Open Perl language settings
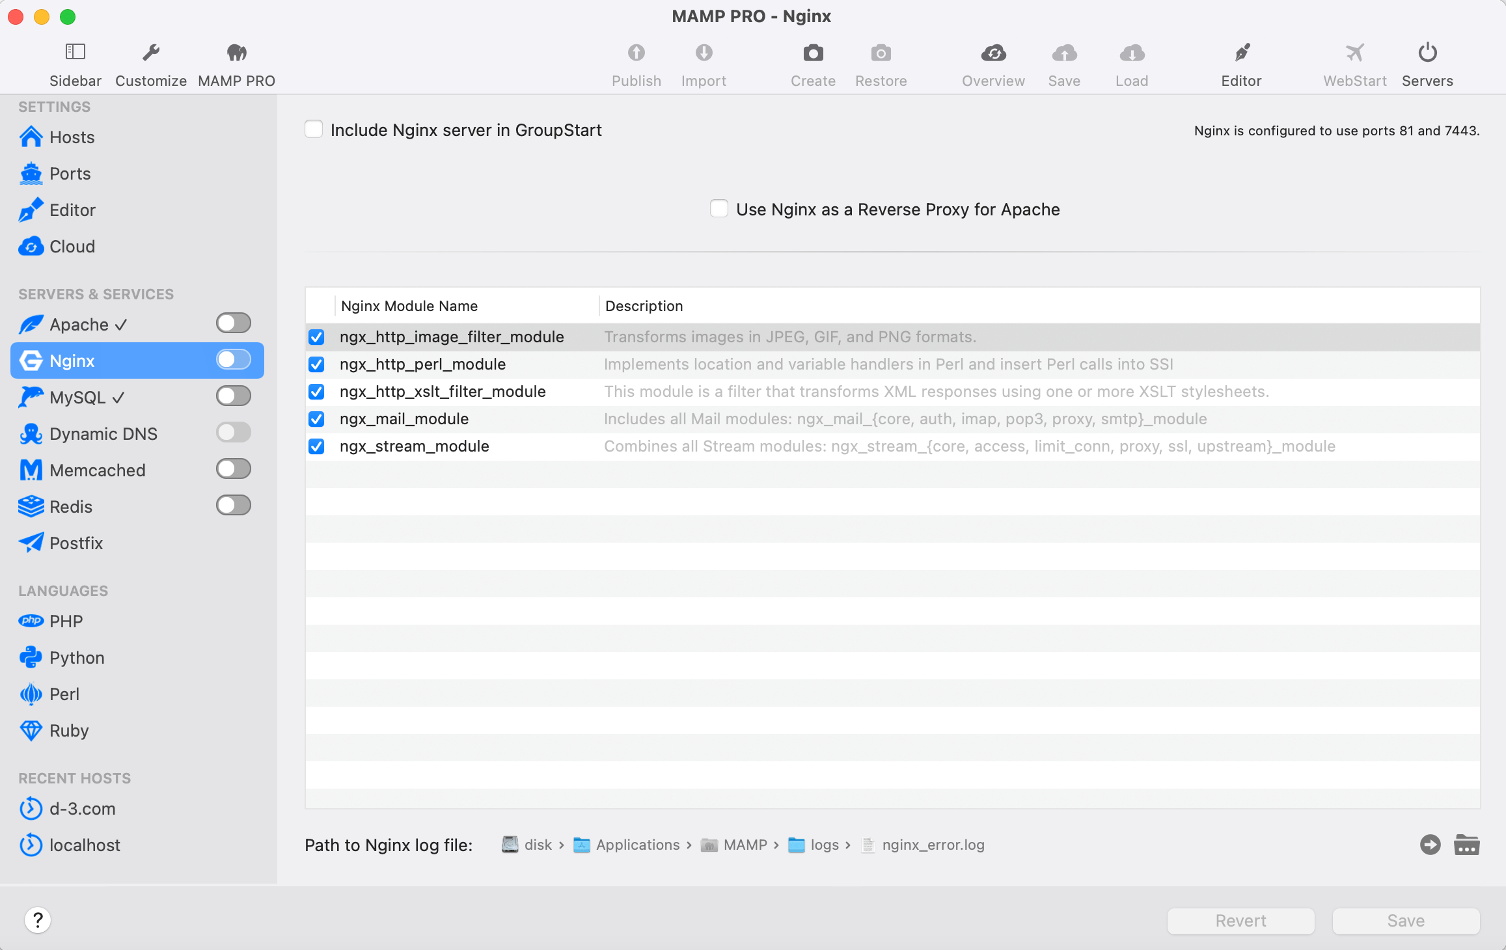Viewport: 1506px width, 950px height. pos(137,694)
